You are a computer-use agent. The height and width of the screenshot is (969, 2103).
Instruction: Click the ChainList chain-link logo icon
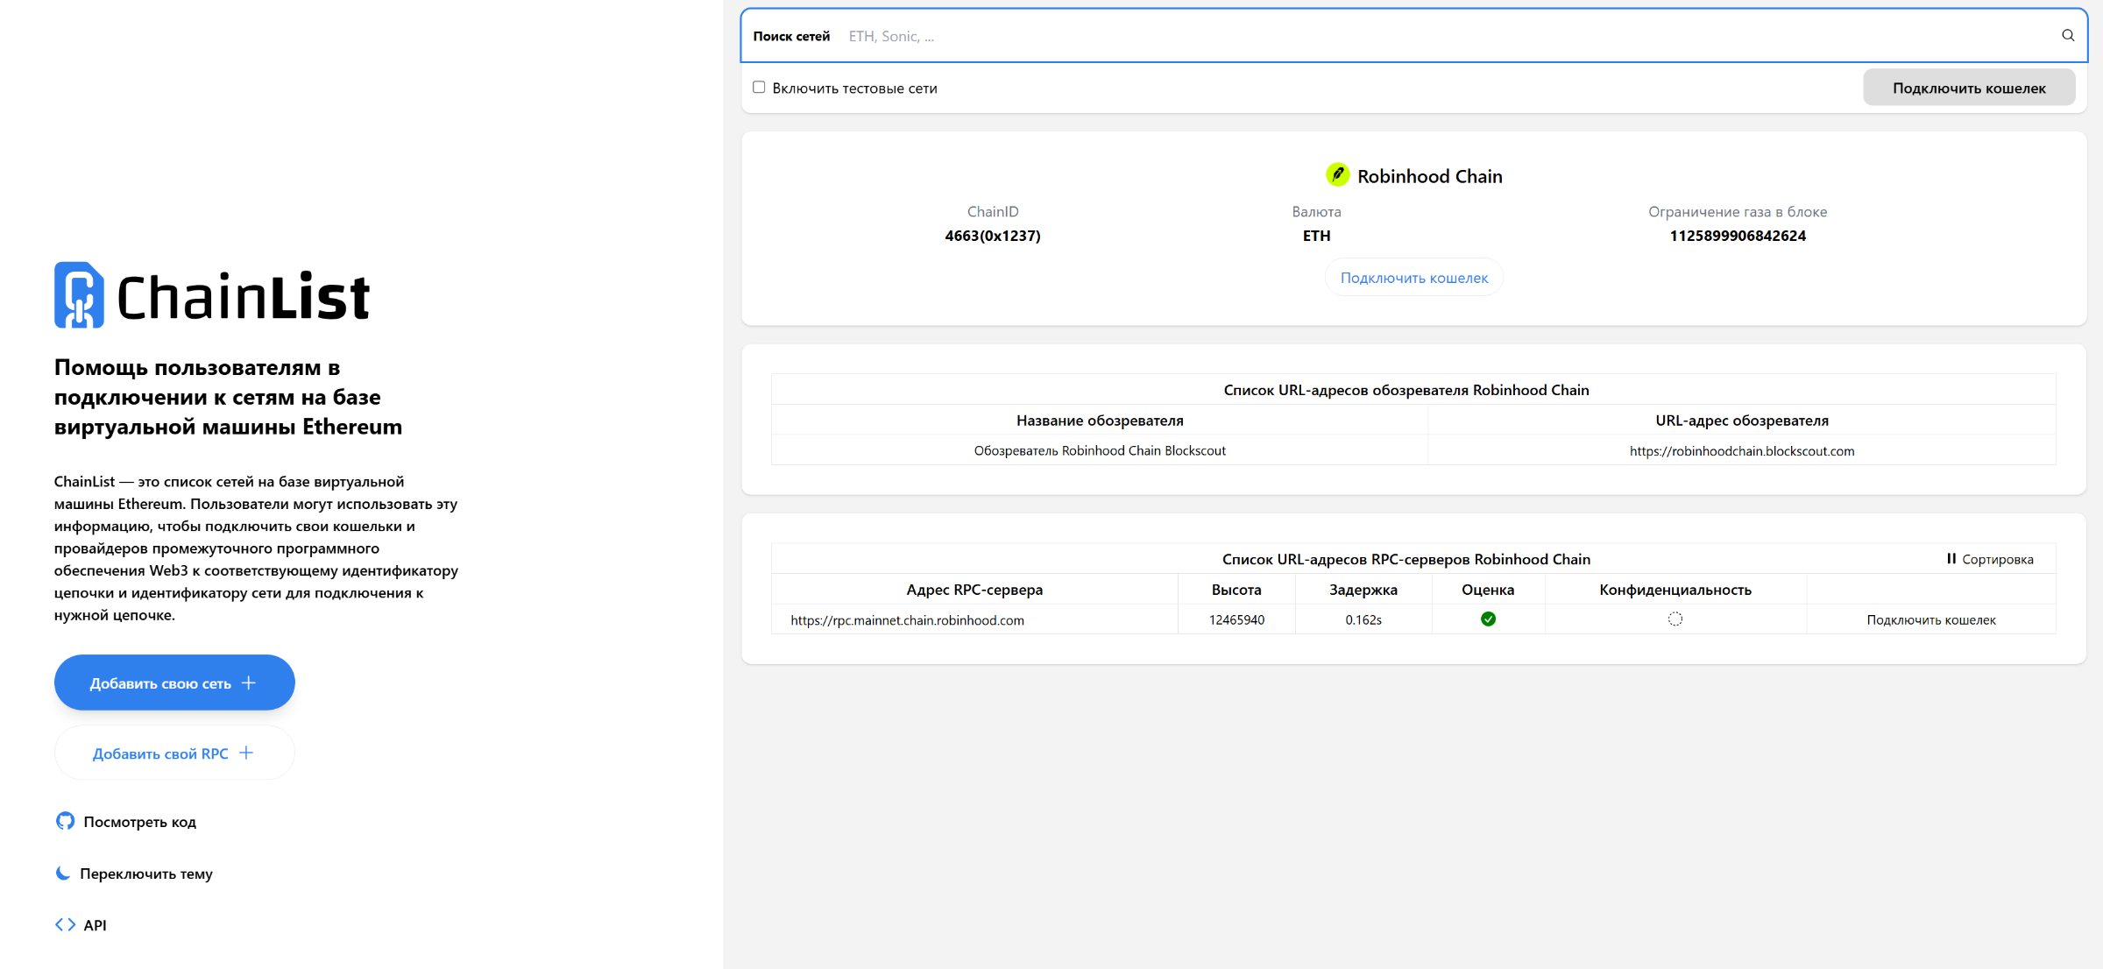[x=79, y=295]
